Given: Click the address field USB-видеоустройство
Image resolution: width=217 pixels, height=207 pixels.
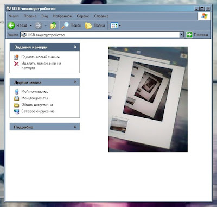Looking at the screenshot, I should [x=100, y=35].
